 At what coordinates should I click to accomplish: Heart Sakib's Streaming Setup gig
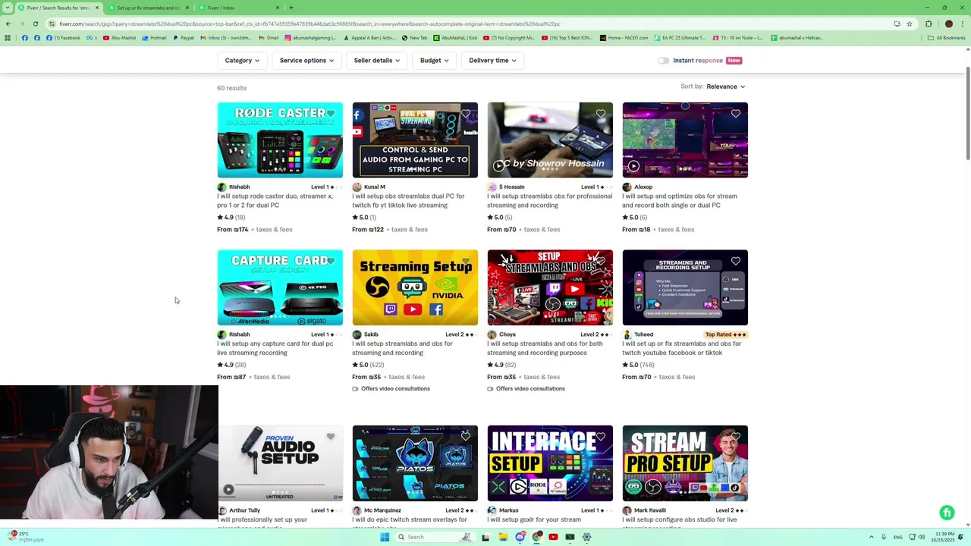click(466, 261)
